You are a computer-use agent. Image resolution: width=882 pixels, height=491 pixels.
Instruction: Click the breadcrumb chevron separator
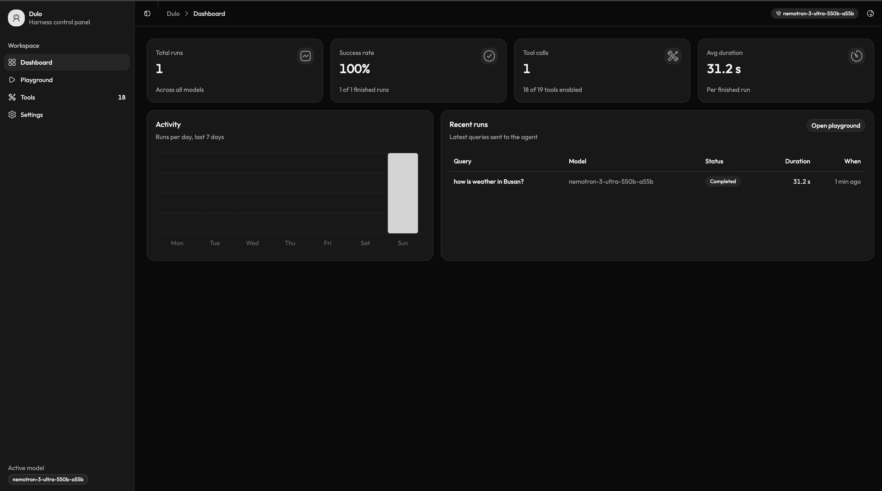point(187,14)
